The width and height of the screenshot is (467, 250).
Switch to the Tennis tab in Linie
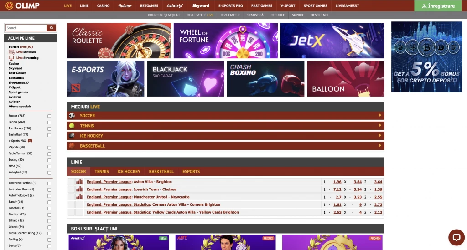pyautogui.click(x=102, y=172)
